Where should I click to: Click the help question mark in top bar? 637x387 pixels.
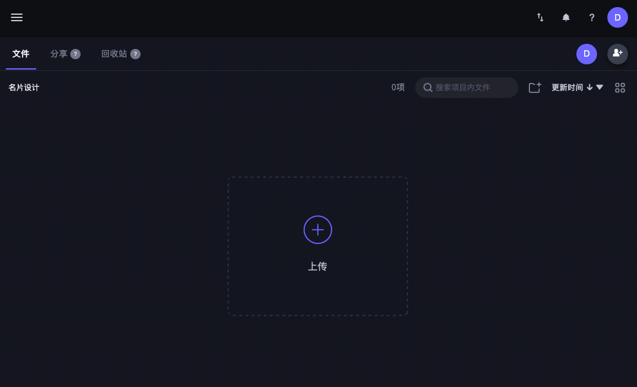click(x=592, y=17)
